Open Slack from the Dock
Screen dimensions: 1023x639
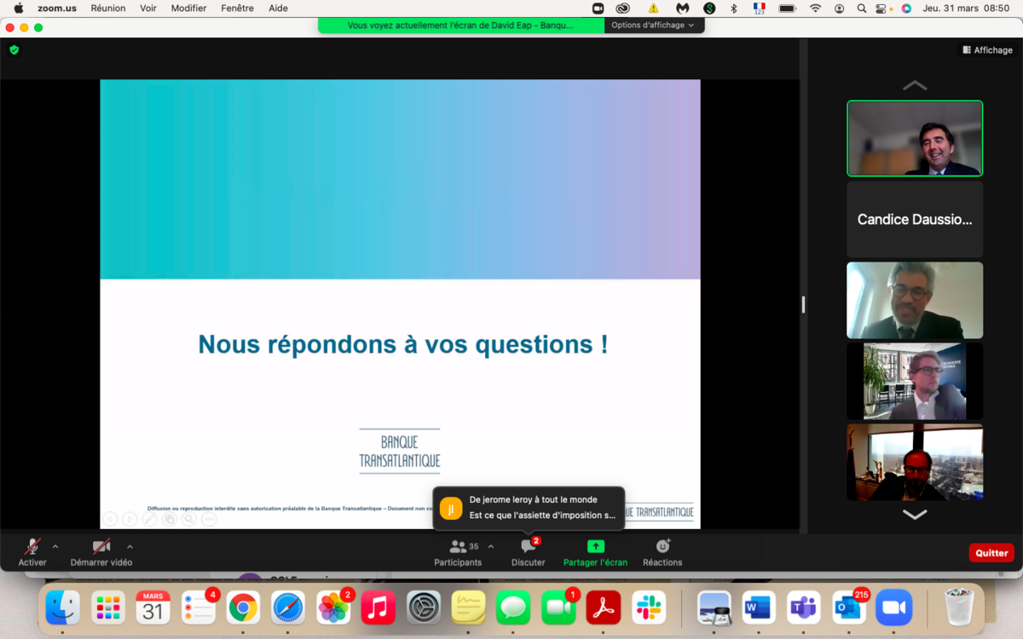pyautogui.click(x=649, y=607)
